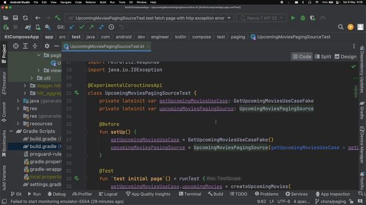Expand the res folder in the tree
Screen dimensions: 366x205
[18, 109]
